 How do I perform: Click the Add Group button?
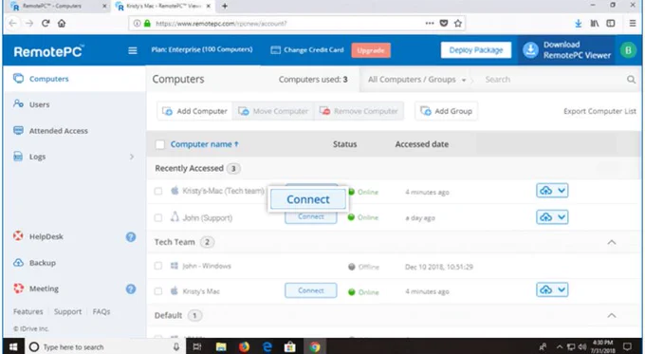click(x=447, y=111)
